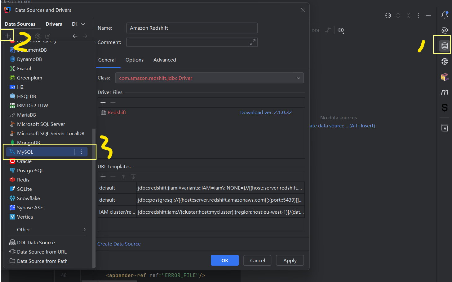Screen dimensions: 452x282
Task: Click the jump to source arrows icon
Action: click(328, 30)
